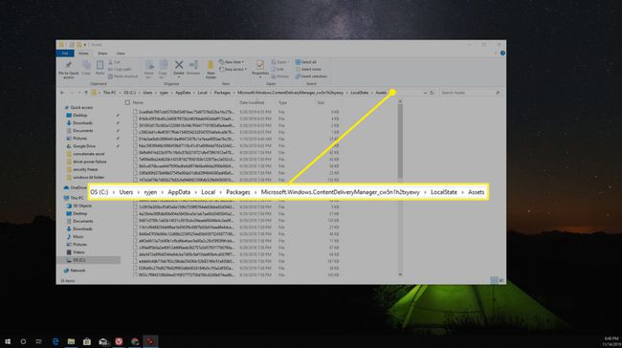Click Cut in the Clipboard group

[x=114, y=62]
